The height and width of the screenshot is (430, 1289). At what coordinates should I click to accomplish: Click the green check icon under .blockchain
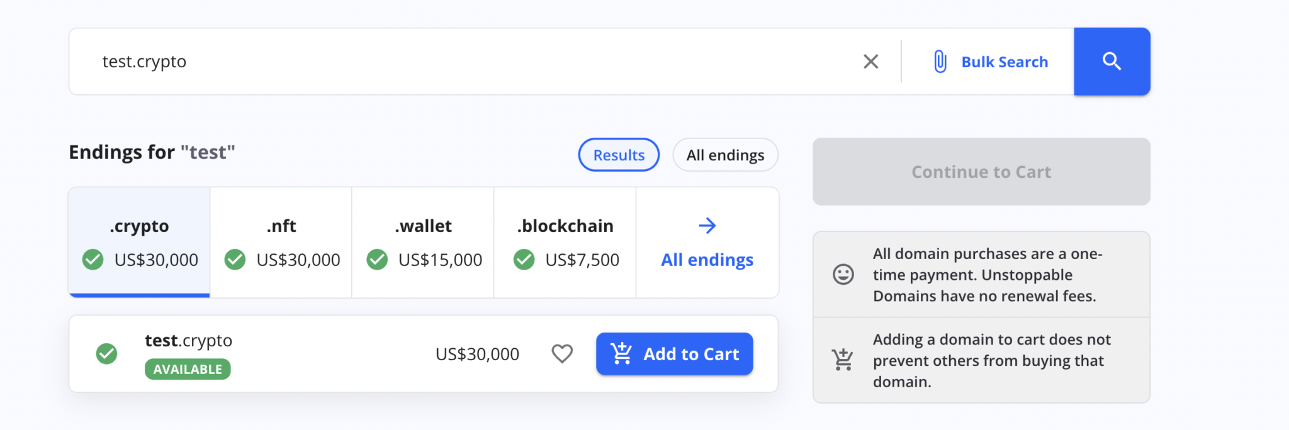(x=523, y=259)
